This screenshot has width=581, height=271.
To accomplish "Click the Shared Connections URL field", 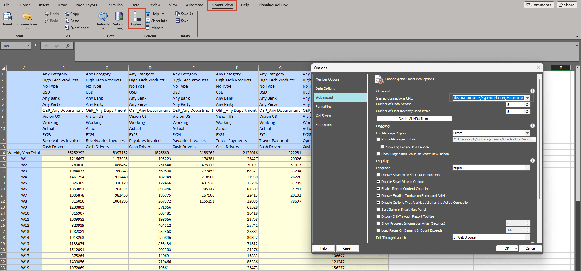I will pos(488,98).
